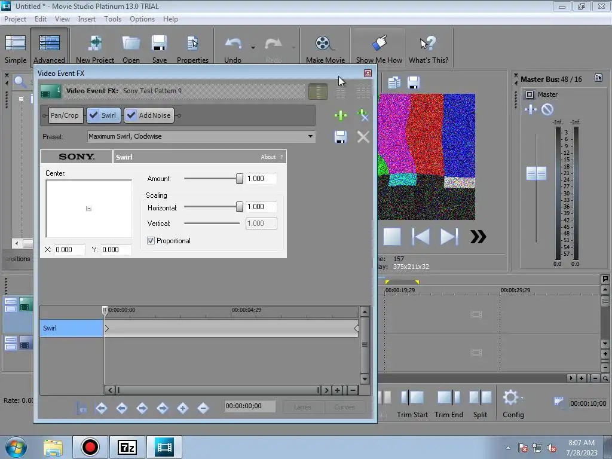Screen dimensions: 612x459
Task: Open the Help menu
Action: point(170,19)
